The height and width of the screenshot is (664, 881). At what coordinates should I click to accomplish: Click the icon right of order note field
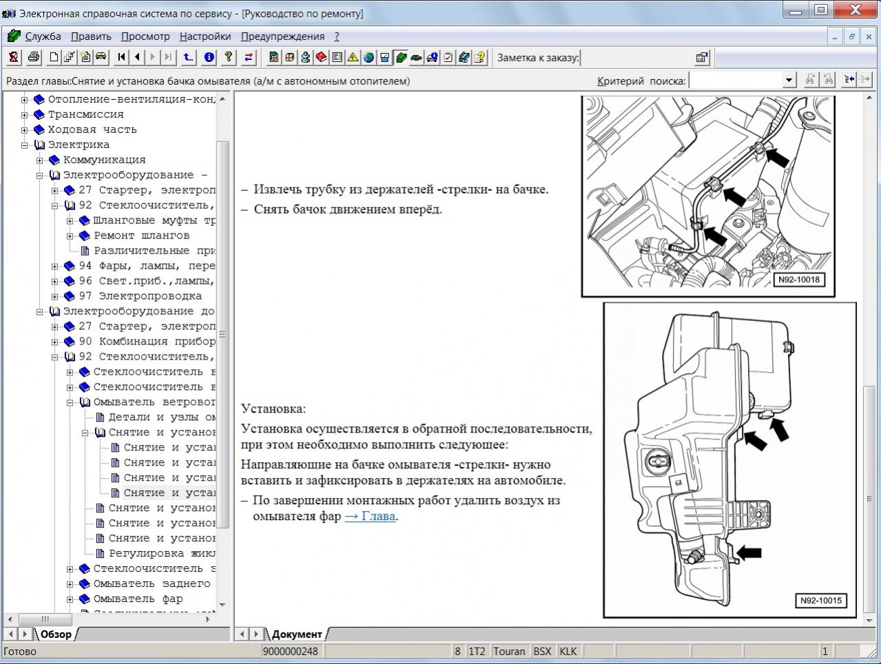click(701, 57)
